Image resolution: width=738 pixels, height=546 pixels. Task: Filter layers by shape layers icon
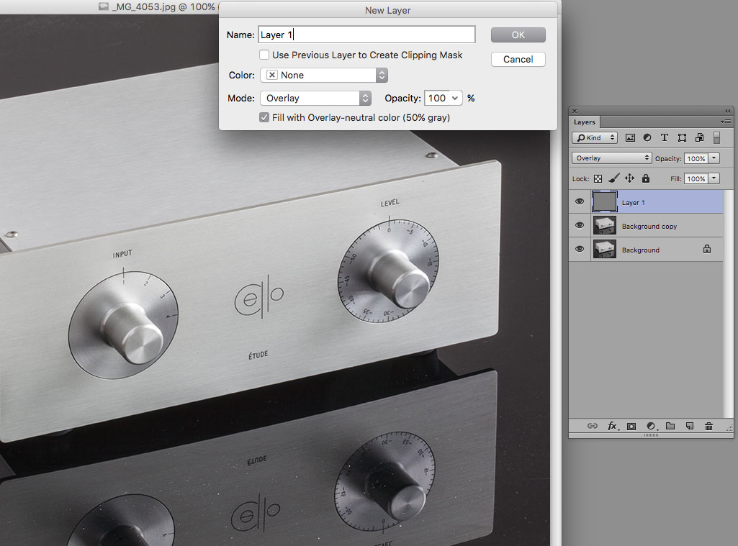pos(682,138)
